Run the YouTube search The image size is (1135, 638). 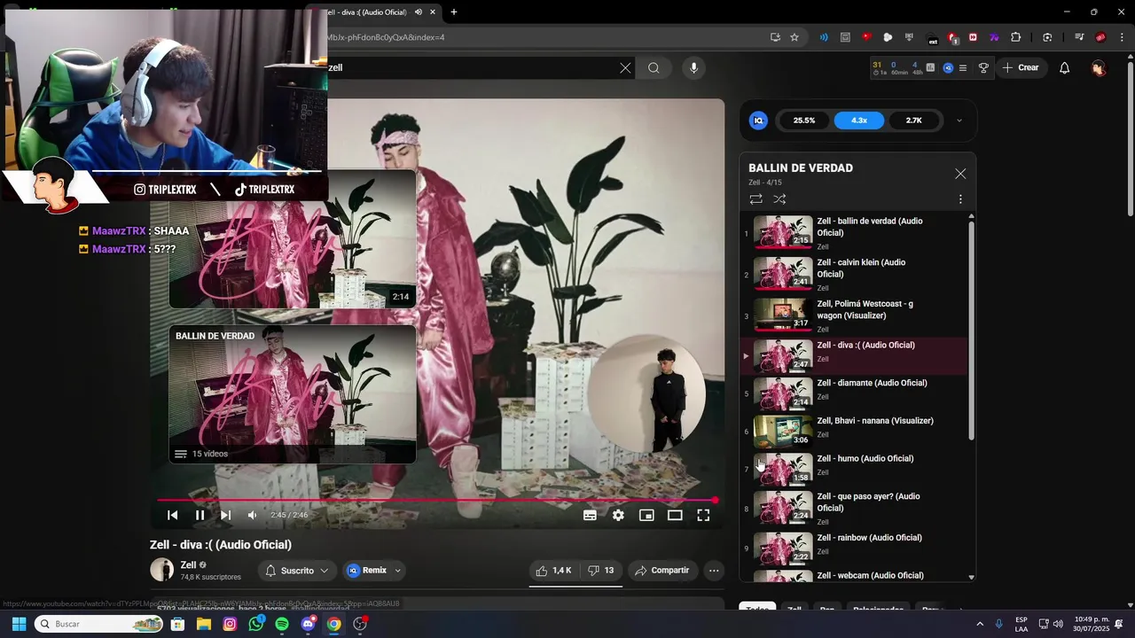pyautogui.click(x=654, y=67)
